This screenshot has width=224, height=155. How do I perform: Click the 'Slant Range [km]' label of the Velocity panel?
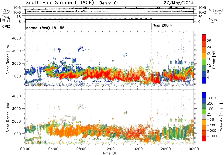[8, 117]
